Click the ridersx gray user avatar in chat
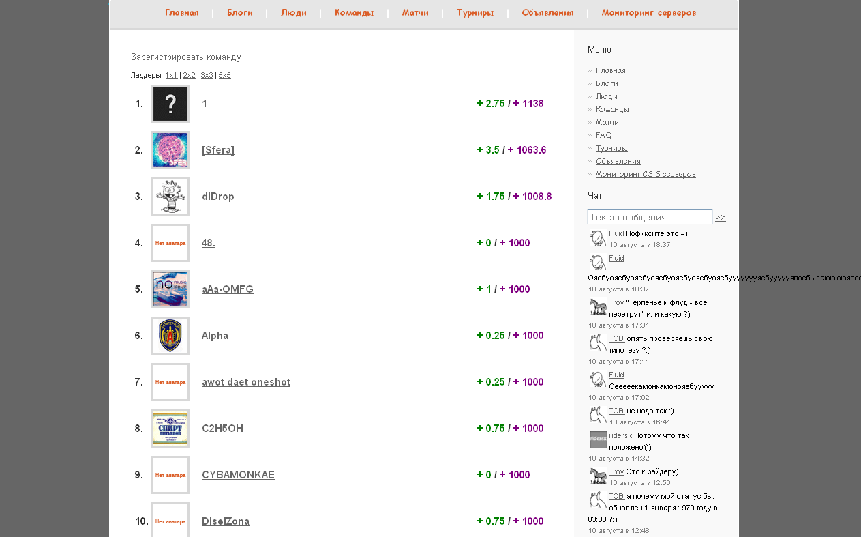This screenshot has height=537, width=861. click(x=598, y=439)
